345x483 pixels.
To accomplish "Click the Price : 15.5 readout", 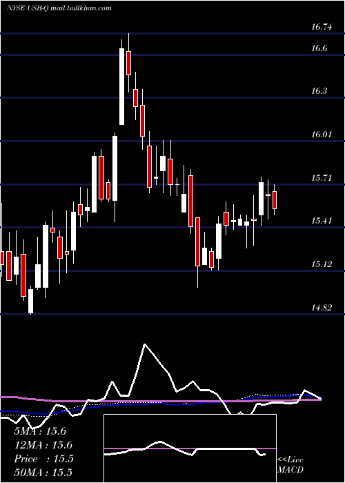I will click(43, 459).
